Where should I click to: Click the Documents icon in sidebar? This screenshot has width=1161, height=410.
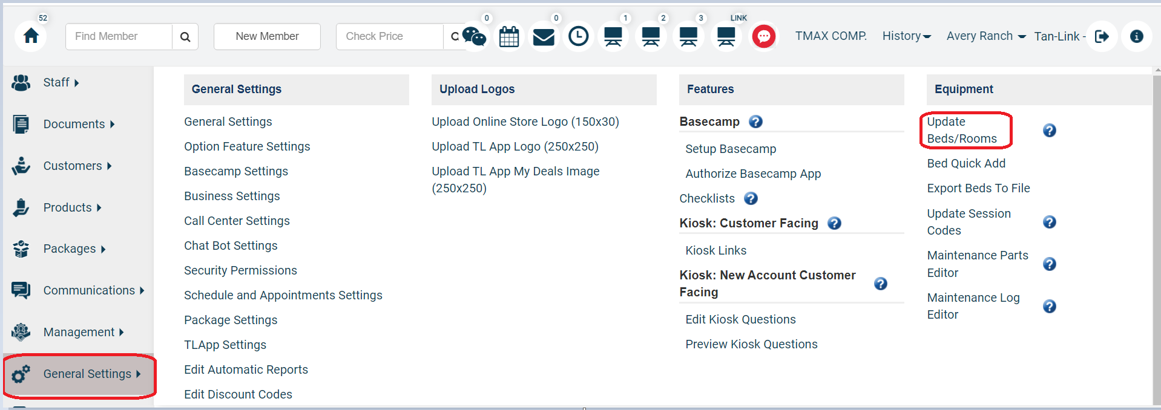pyautogui.click(x=21, y=125)
